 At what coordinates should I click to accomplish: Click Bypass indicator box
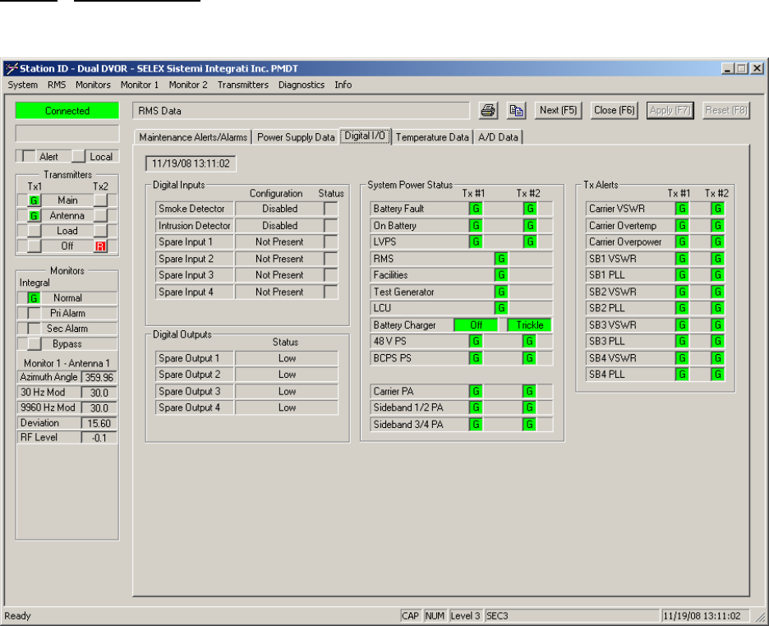click(x=34, y=344)
